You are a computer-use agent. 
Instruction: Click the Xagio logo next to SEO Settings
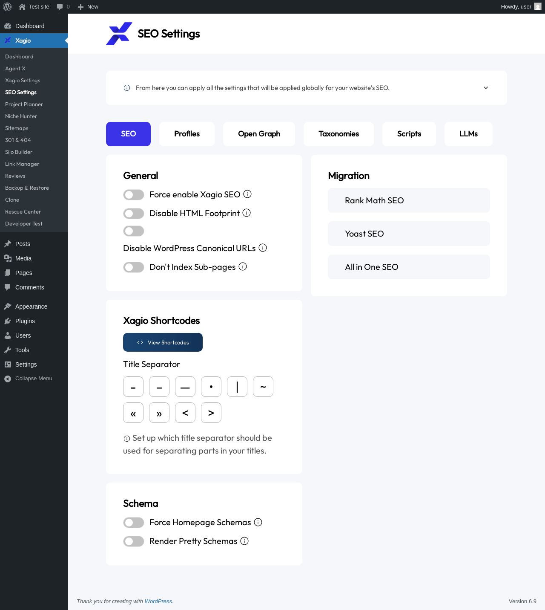tap(119, 34)
